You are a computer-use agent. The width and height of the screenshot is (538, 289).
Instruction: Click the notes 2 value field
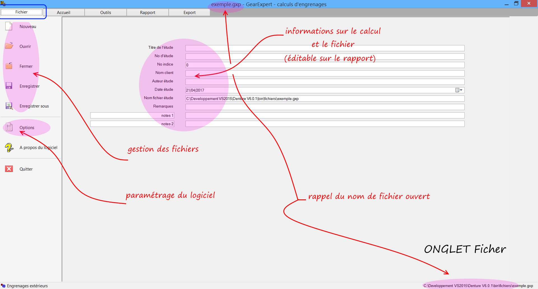pos(325,124)
